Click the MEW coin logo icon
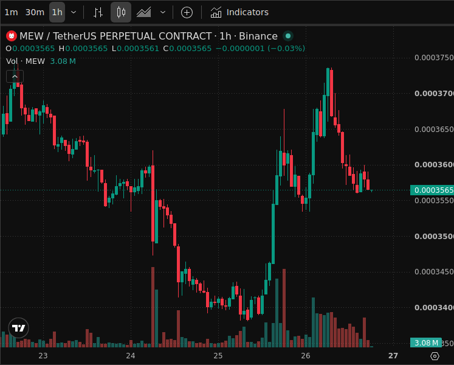The image size is (454, 365). (x=12, y=36)
